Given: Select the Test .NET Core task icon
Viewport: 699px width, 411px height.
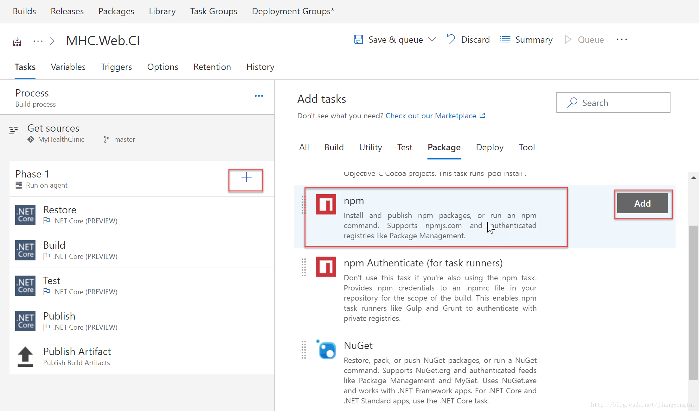Looking at the screenshot, I should pos(25,286).
